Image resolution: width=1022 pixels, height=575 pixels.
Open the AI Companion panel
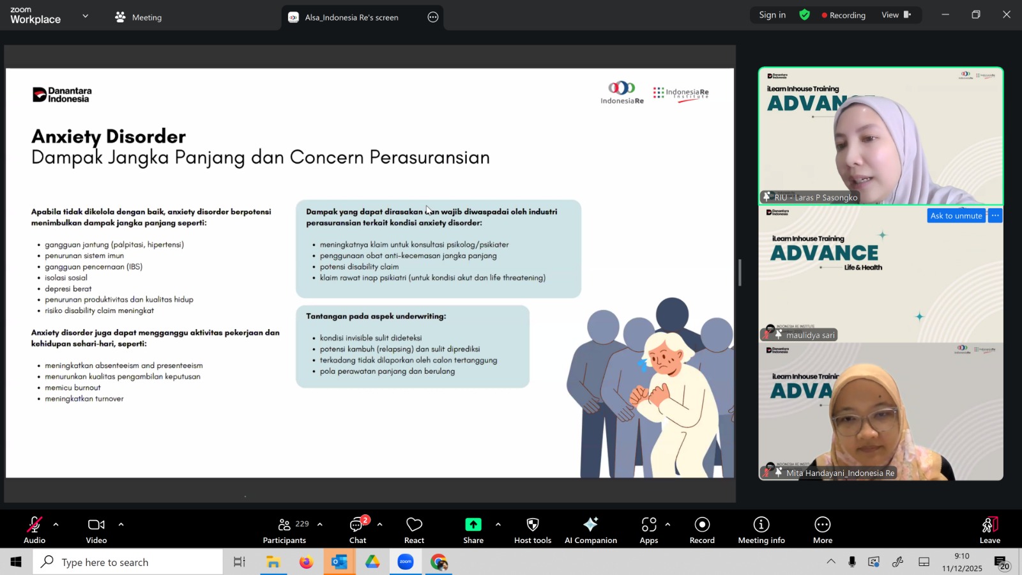(x=590, y=530)
